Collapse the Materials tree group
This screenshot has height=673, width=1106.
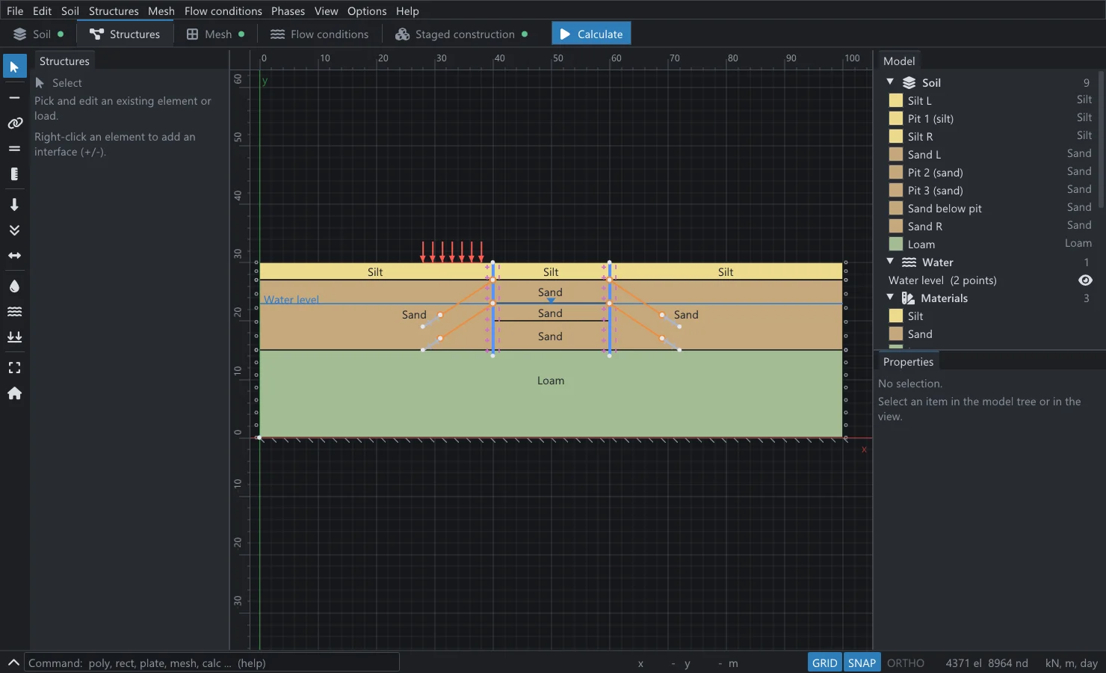(x=890, y=297)
